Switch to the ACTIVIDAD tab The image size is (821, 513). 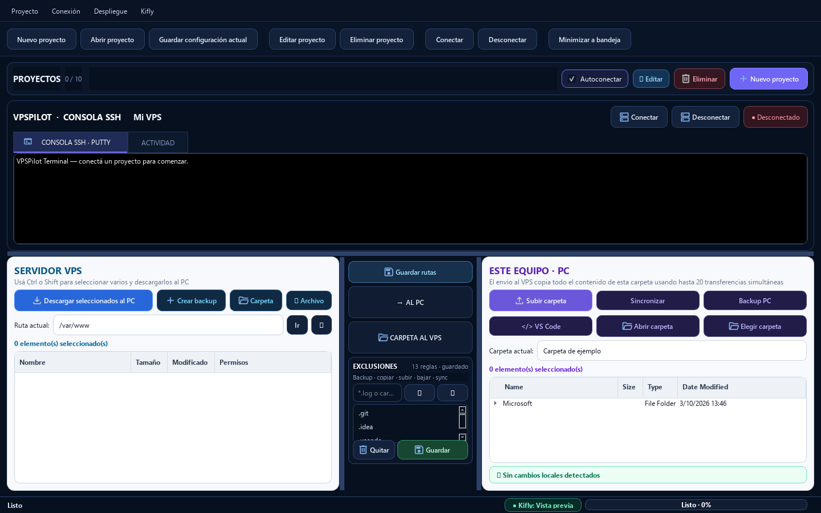point(158,142)
